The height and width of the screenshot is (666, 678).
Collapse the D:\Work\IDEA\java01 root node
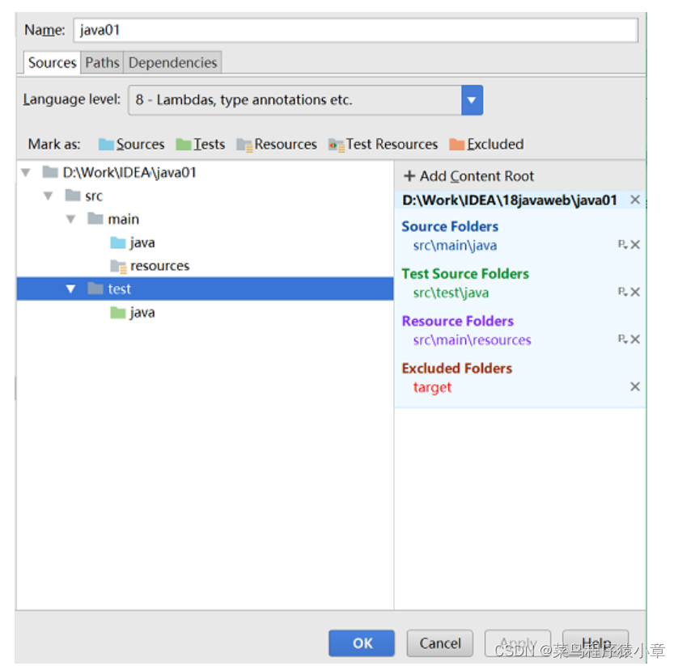[26, 173]
